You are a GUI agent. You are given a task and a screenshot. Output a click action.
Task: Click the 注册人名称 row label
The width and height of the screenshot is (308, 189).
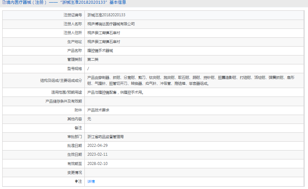(73, 24)
